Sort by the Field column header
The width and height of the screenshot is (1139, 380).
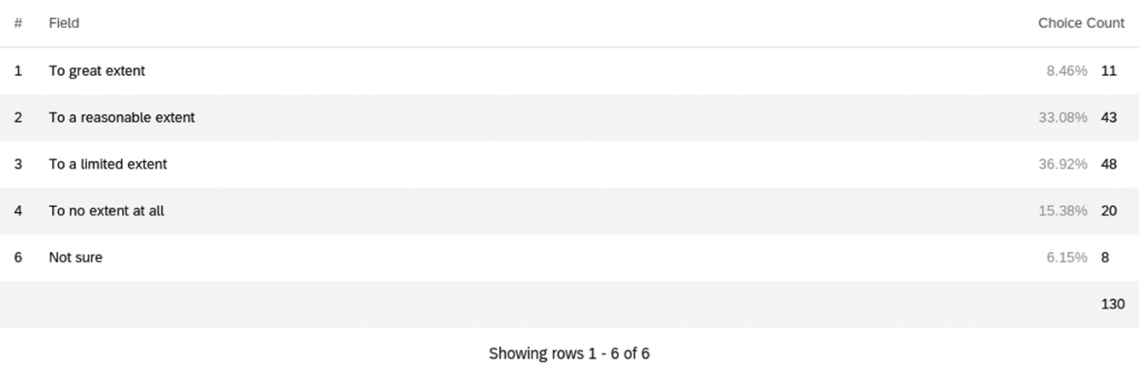point(64,23)
